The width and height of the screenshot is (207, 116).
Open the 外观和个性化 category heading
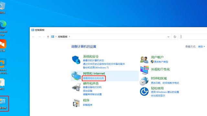pos(160,69)
